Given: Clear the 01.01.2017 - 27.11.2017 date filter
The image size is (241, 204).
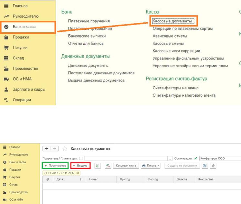Looking at the screenshot, I should (x=78, y=173).
